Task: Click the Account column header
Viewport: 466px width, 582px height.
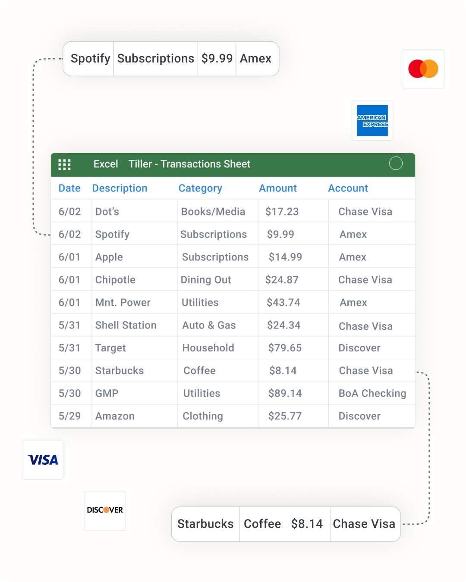Action: [348, 188]
